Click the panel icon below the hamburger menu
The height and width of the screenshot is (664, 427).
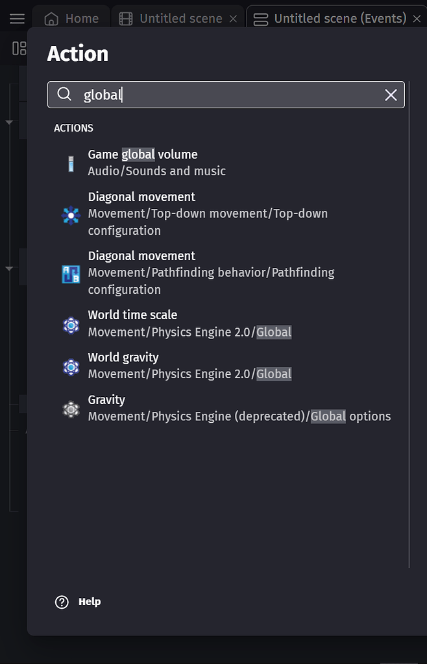18,48
